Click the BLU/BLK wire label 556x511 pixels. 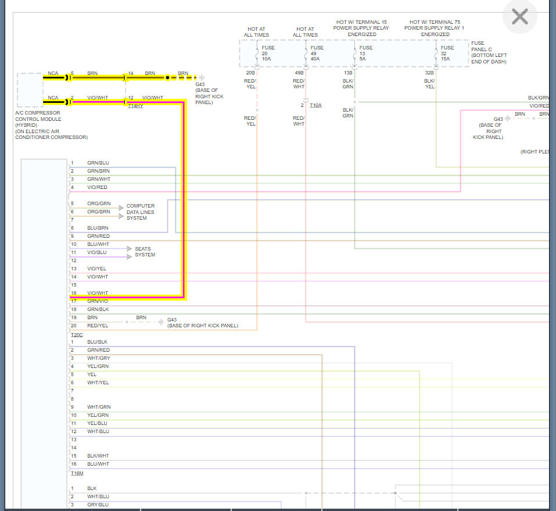pos(97,342)
